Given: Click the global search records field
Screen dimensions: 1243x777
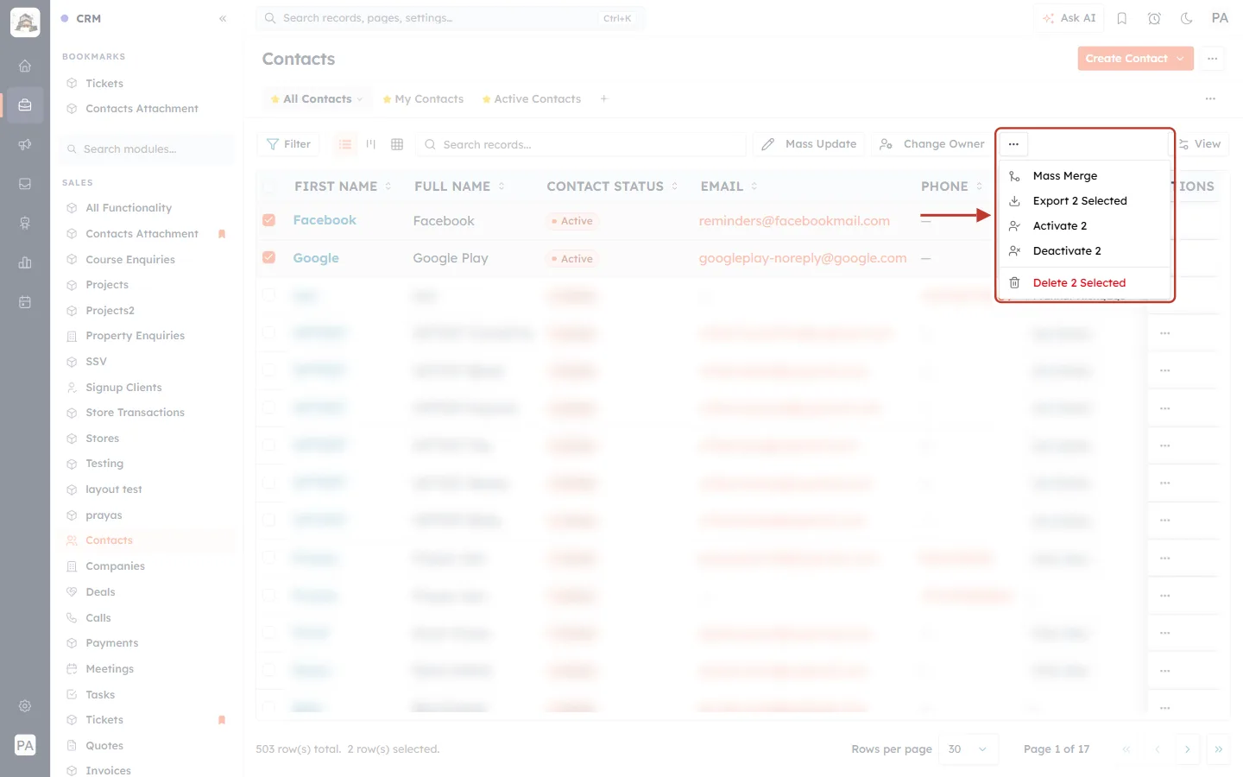Looking at the screenshot, I should 450,18.
